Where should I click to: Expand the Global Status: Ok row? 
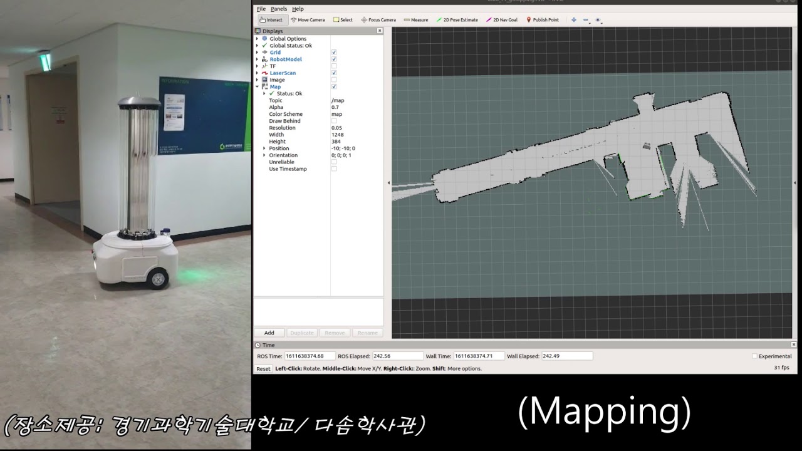(x=257, y=46)
